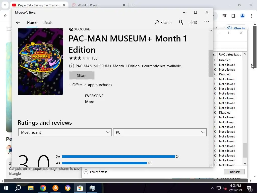Click the 4-star rating bar with 18
This screenshot has width=257, height=193.
pos(104,163)
